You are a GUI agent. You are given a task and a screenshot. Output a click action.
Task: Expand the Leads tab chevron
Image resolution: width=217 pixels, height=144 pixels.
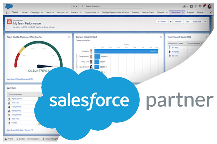(x=53, y=12)
